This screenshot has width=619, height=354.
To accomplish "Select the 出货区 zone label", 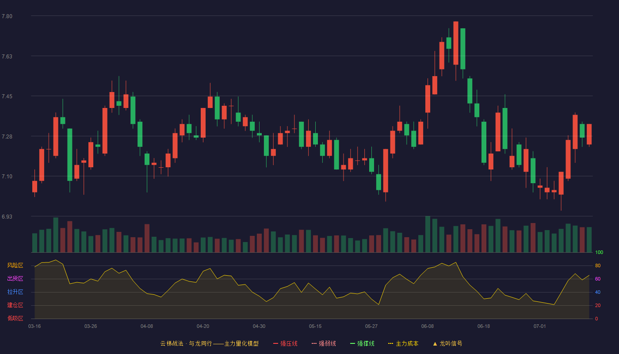I will coord(15,279).
